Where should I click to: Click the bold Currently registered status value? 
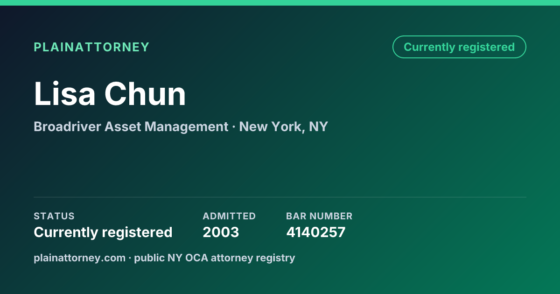[x=103, y=232]
